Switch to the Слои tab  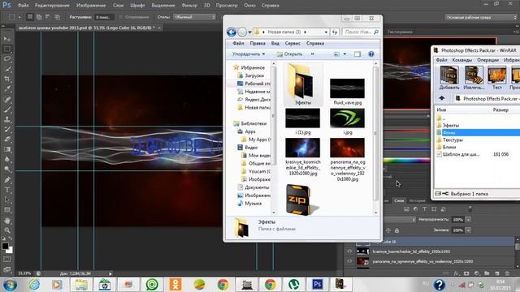pyautogui.click(x=399, y=200)
